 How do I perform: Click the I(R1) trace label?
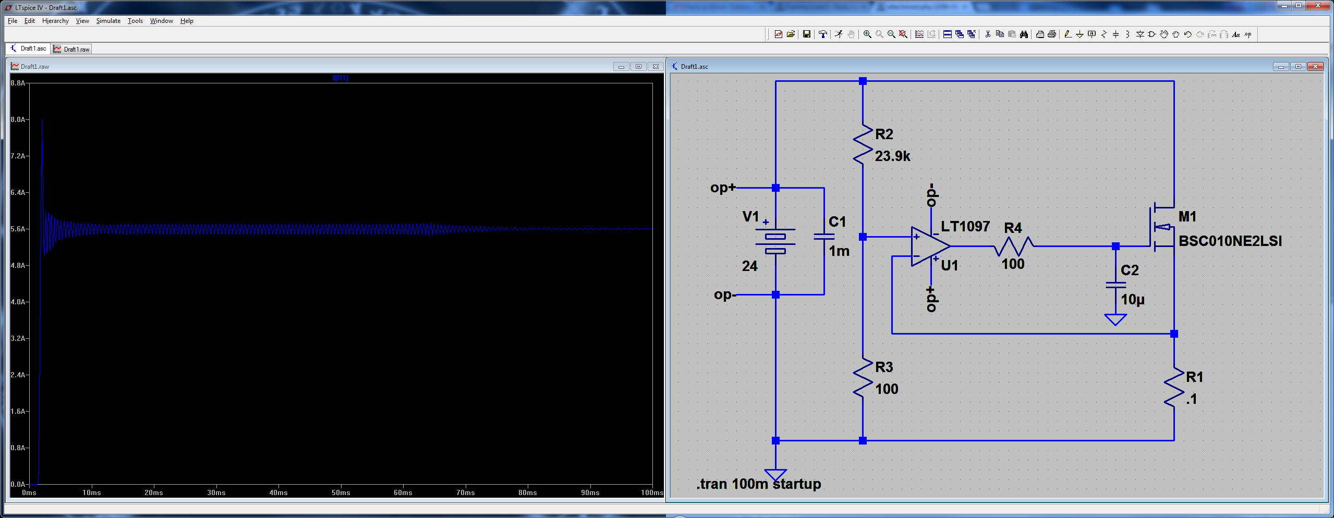tap(341, 78)
